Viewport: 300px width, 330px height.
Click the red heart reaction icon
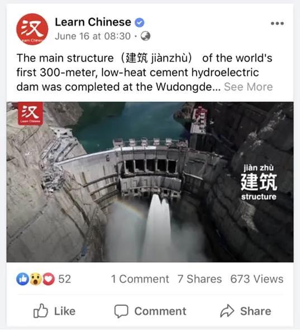pos(49,279)
